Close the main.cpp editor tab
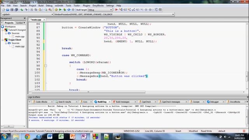The image size is (249, 140). 44,20
